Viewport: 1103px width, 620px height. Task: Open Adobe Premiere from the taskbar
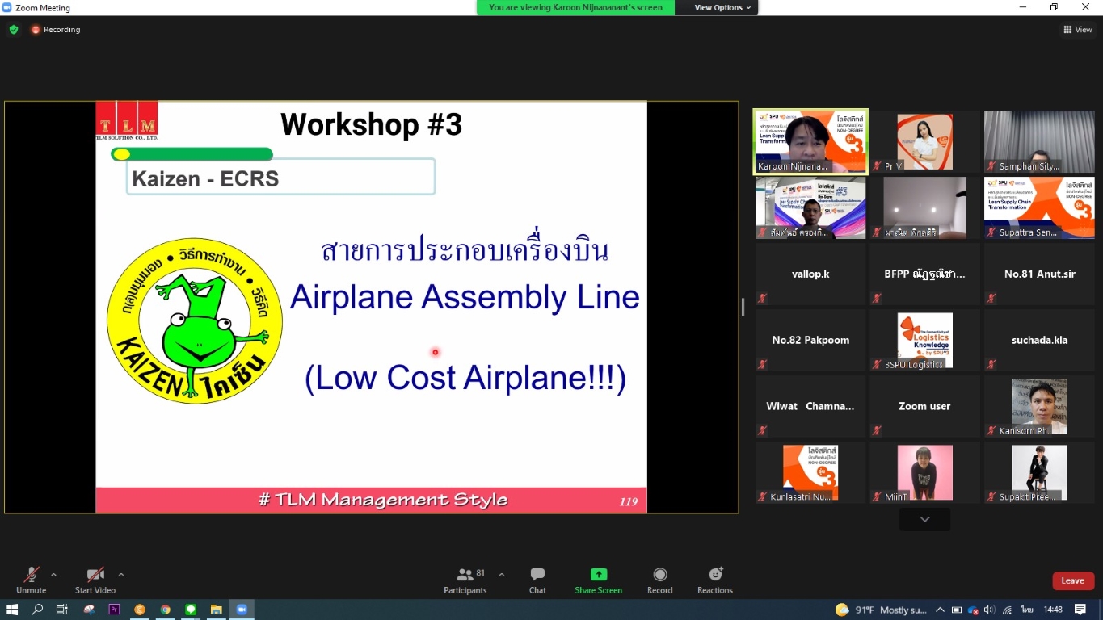point(114,610)
